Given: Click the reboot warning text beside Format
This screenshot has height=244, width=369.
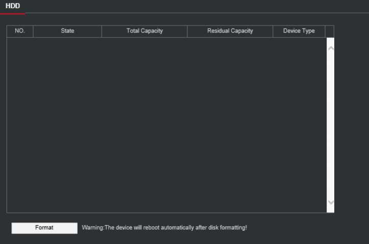Looking at the screenshot, I should click(x=164, y=228).
